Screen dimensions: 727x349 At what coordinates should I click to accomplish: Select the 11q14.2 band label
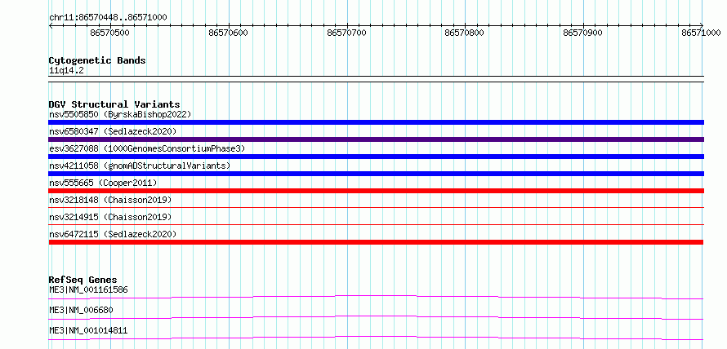66,71
